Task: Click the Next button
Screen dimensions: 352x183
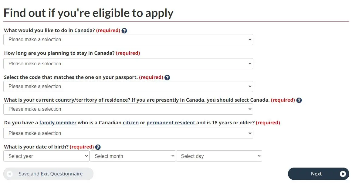Action: pyautogui.click(x=319, y=174)
